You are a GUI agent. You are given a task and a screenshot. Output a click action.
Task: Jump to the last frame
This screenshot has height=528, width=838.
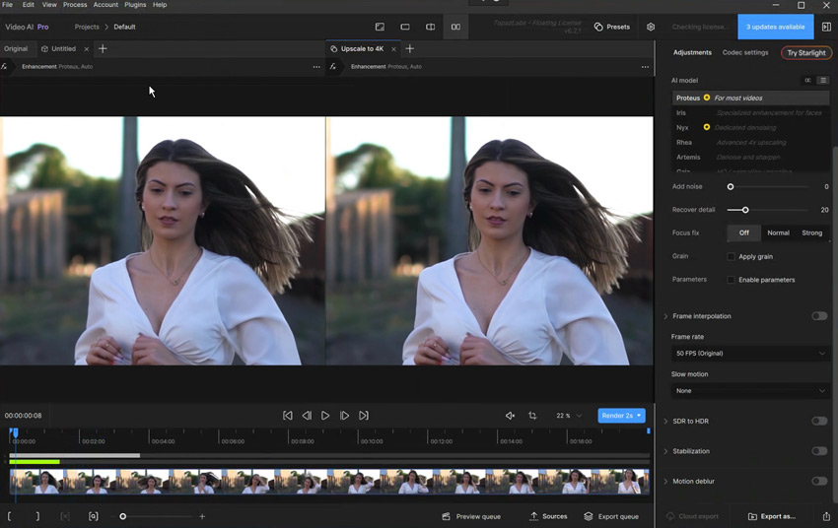click(364, 416)
